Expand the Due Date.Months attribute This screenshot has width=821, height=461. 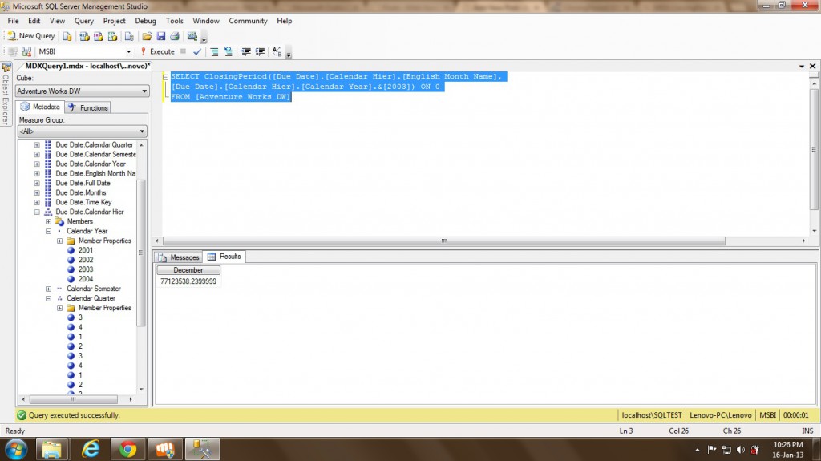coord(37,192)
